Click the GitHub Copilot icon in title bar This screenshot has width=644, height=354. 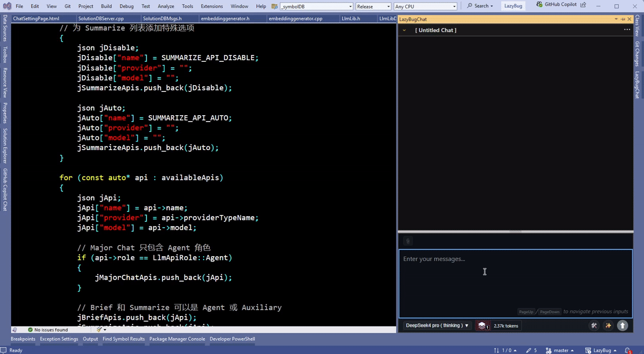[x=539, y=5]
